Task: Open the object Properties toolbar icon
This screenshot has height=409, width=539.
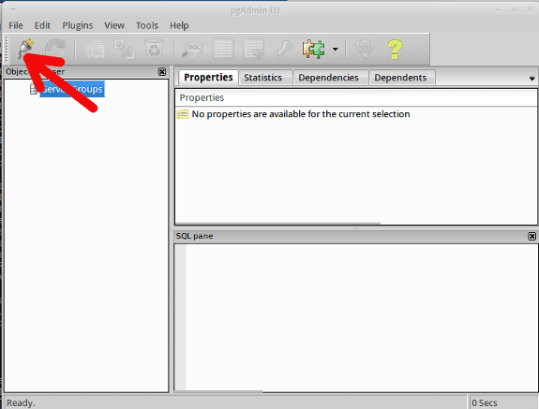Action: (95, 49)
